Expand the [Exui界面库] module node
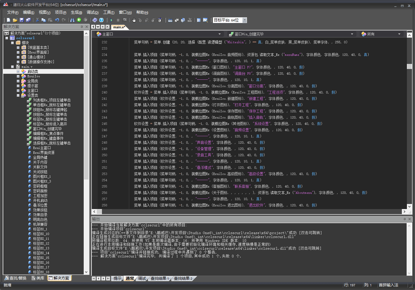 click(x=18, y=52)
